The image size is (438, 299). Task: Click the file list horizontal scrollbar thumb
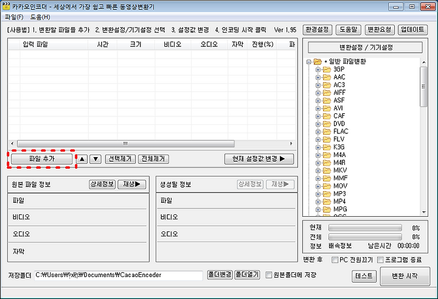click(x=126, y=144)
